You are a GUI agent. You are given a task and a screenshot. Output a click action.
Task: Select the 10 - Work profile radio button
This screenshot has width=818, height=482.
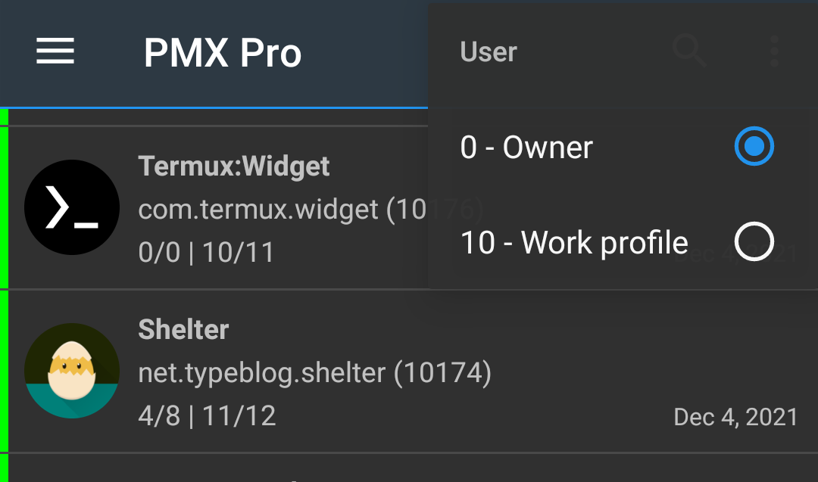(754, 242)
